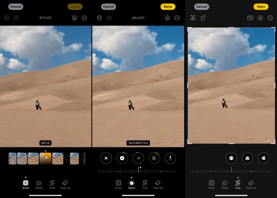Tap the top-right crop corner handle
The image size is (277, 198).
273,29
